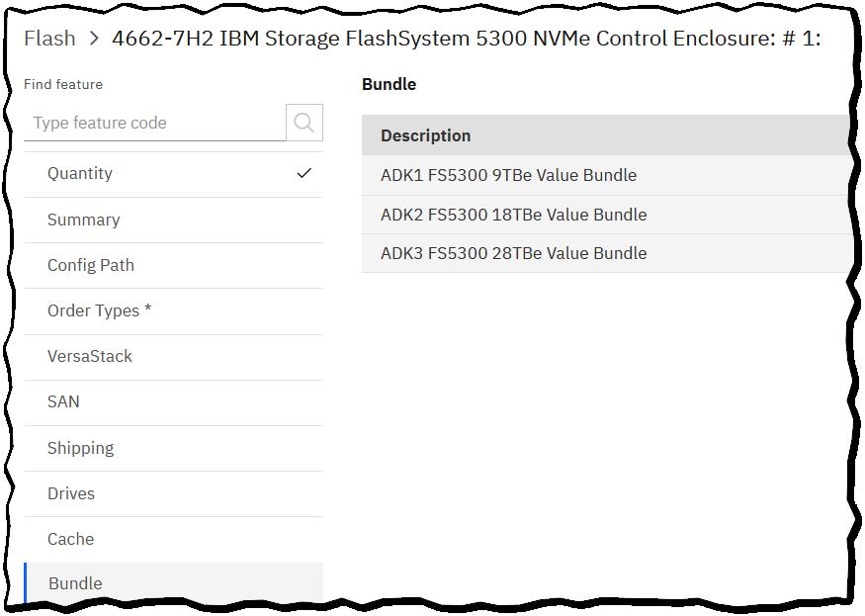
Task: Choose ADK1 FS5300 9TBe Value Bundle
Action: point(508,175)
